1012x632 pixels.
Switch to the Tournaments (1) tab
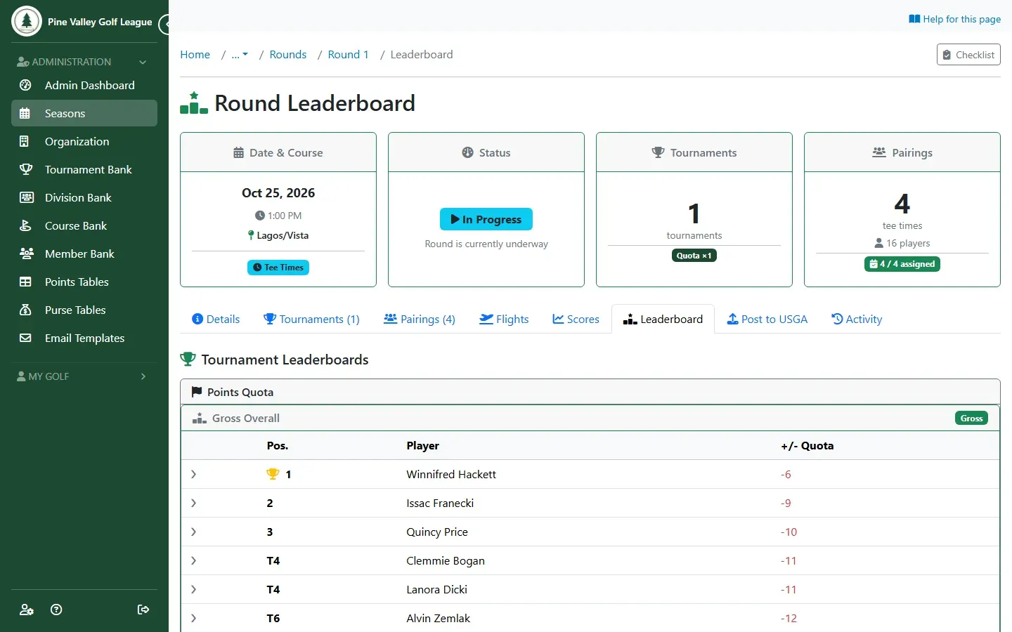(311, 319)
